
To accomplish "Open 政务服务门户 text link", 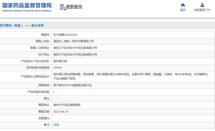I will (x=202, y=10).
